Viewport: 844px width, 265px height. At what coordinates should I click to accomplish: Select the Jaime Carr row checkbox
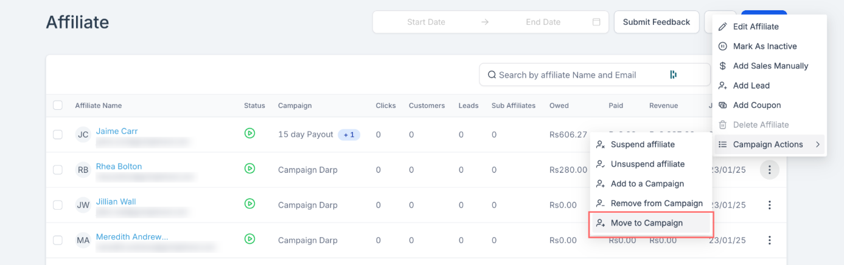pyautogui.click(x=58, y=135)
